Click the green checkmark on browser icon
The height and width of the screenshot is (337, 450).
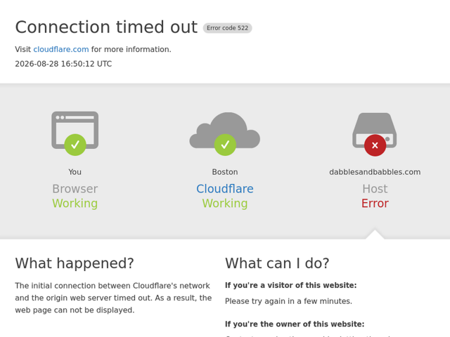[x=75, y=145]
